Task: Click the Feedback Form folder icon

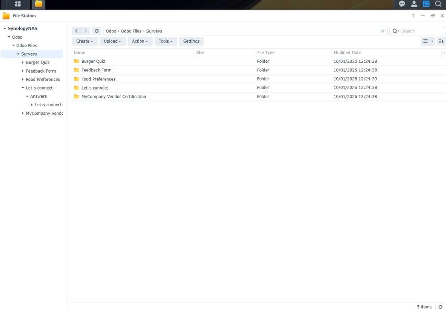Action: pos(76,70)
